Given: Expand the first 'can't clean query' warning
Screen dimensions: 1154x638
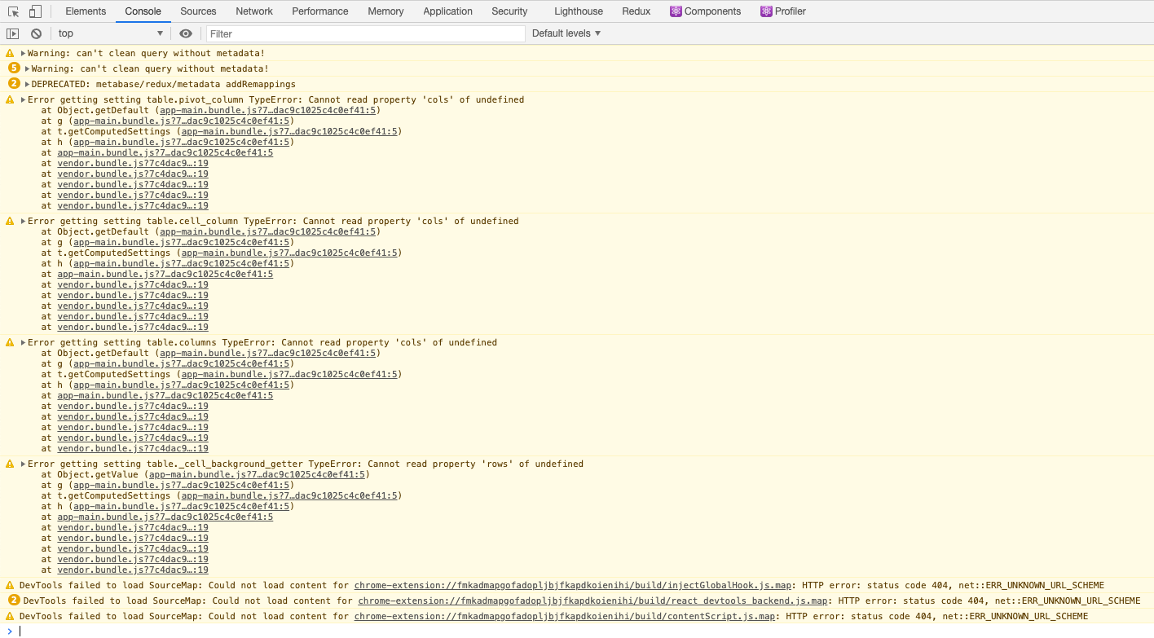Looking at the screenshot, I should pyautogui.click(x=24, y=53).
